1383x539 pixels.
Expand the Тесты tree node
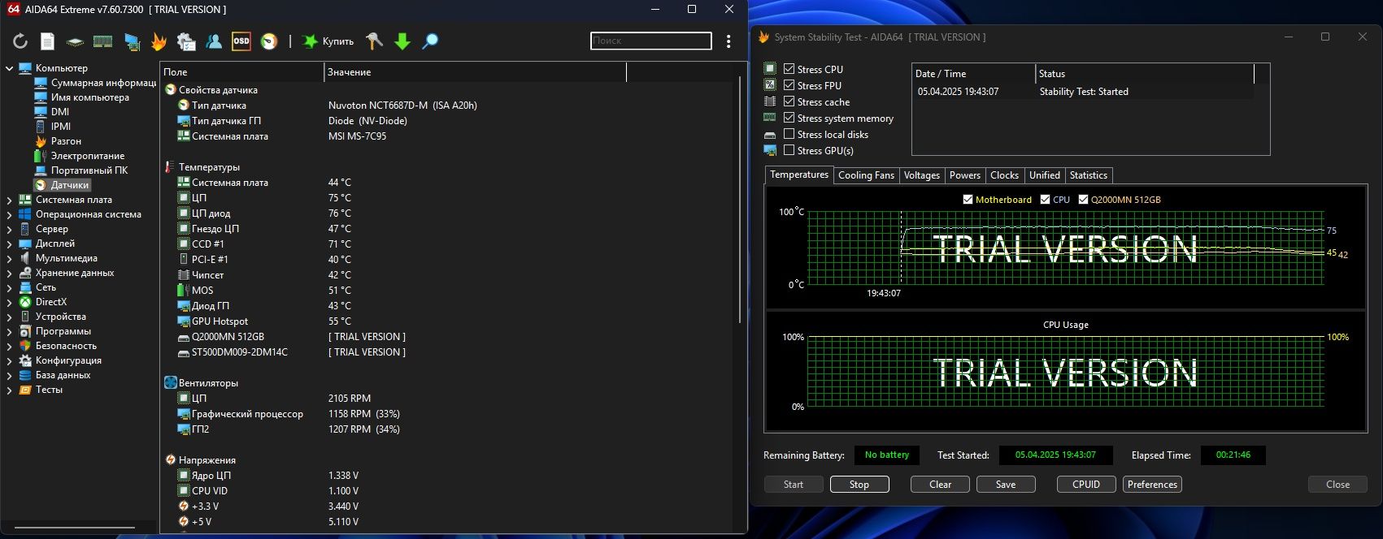tap(9, 390)
